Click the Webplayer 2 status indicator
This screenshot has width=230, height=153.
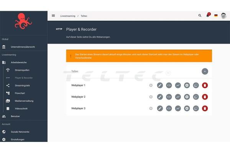(x=151, y=97)
